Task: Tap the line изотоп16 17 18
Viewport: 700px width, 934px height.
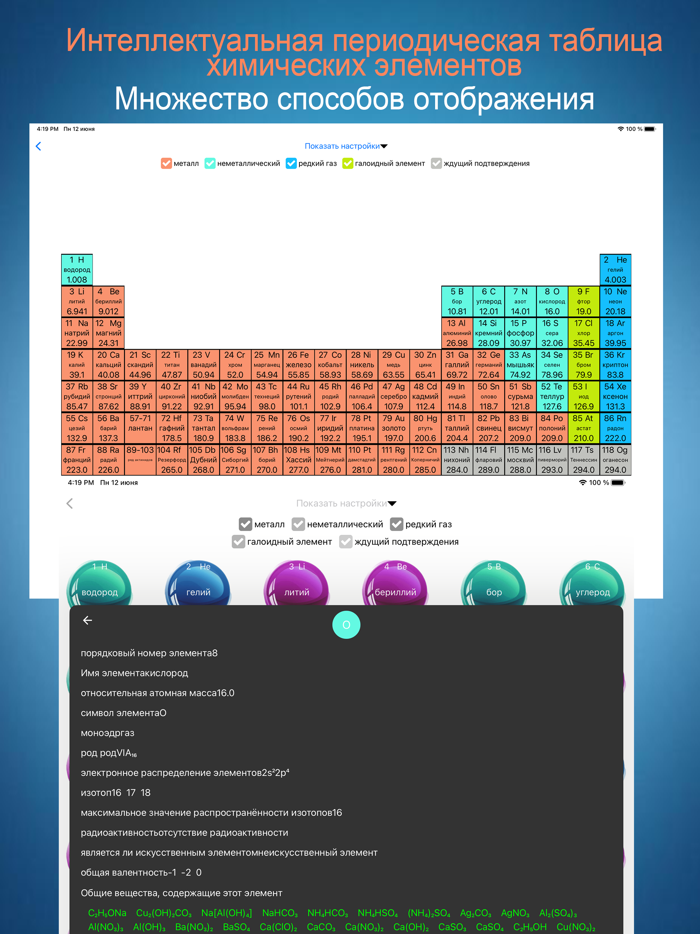Action: (116, 792)
